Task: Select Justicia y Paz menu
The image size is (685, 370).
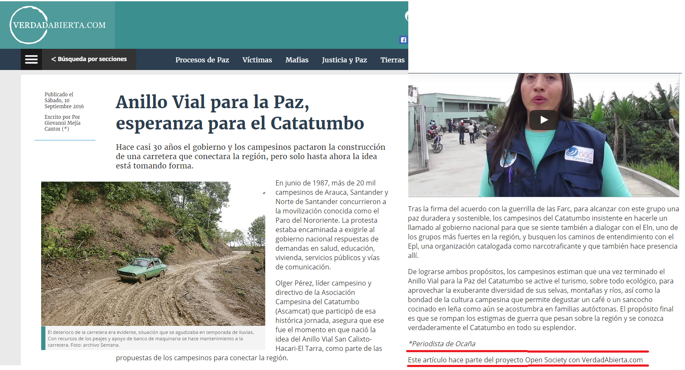Action: [x=344, y=60]
